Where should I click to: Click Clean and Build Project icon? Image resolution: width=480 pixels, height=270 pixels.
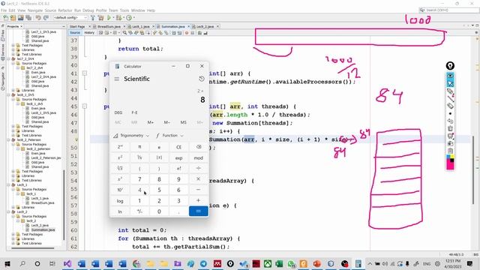coord(101,18)
